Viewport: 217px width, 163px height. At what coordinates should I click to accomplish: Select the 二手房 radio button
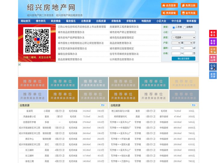click(x=174, y=27)
